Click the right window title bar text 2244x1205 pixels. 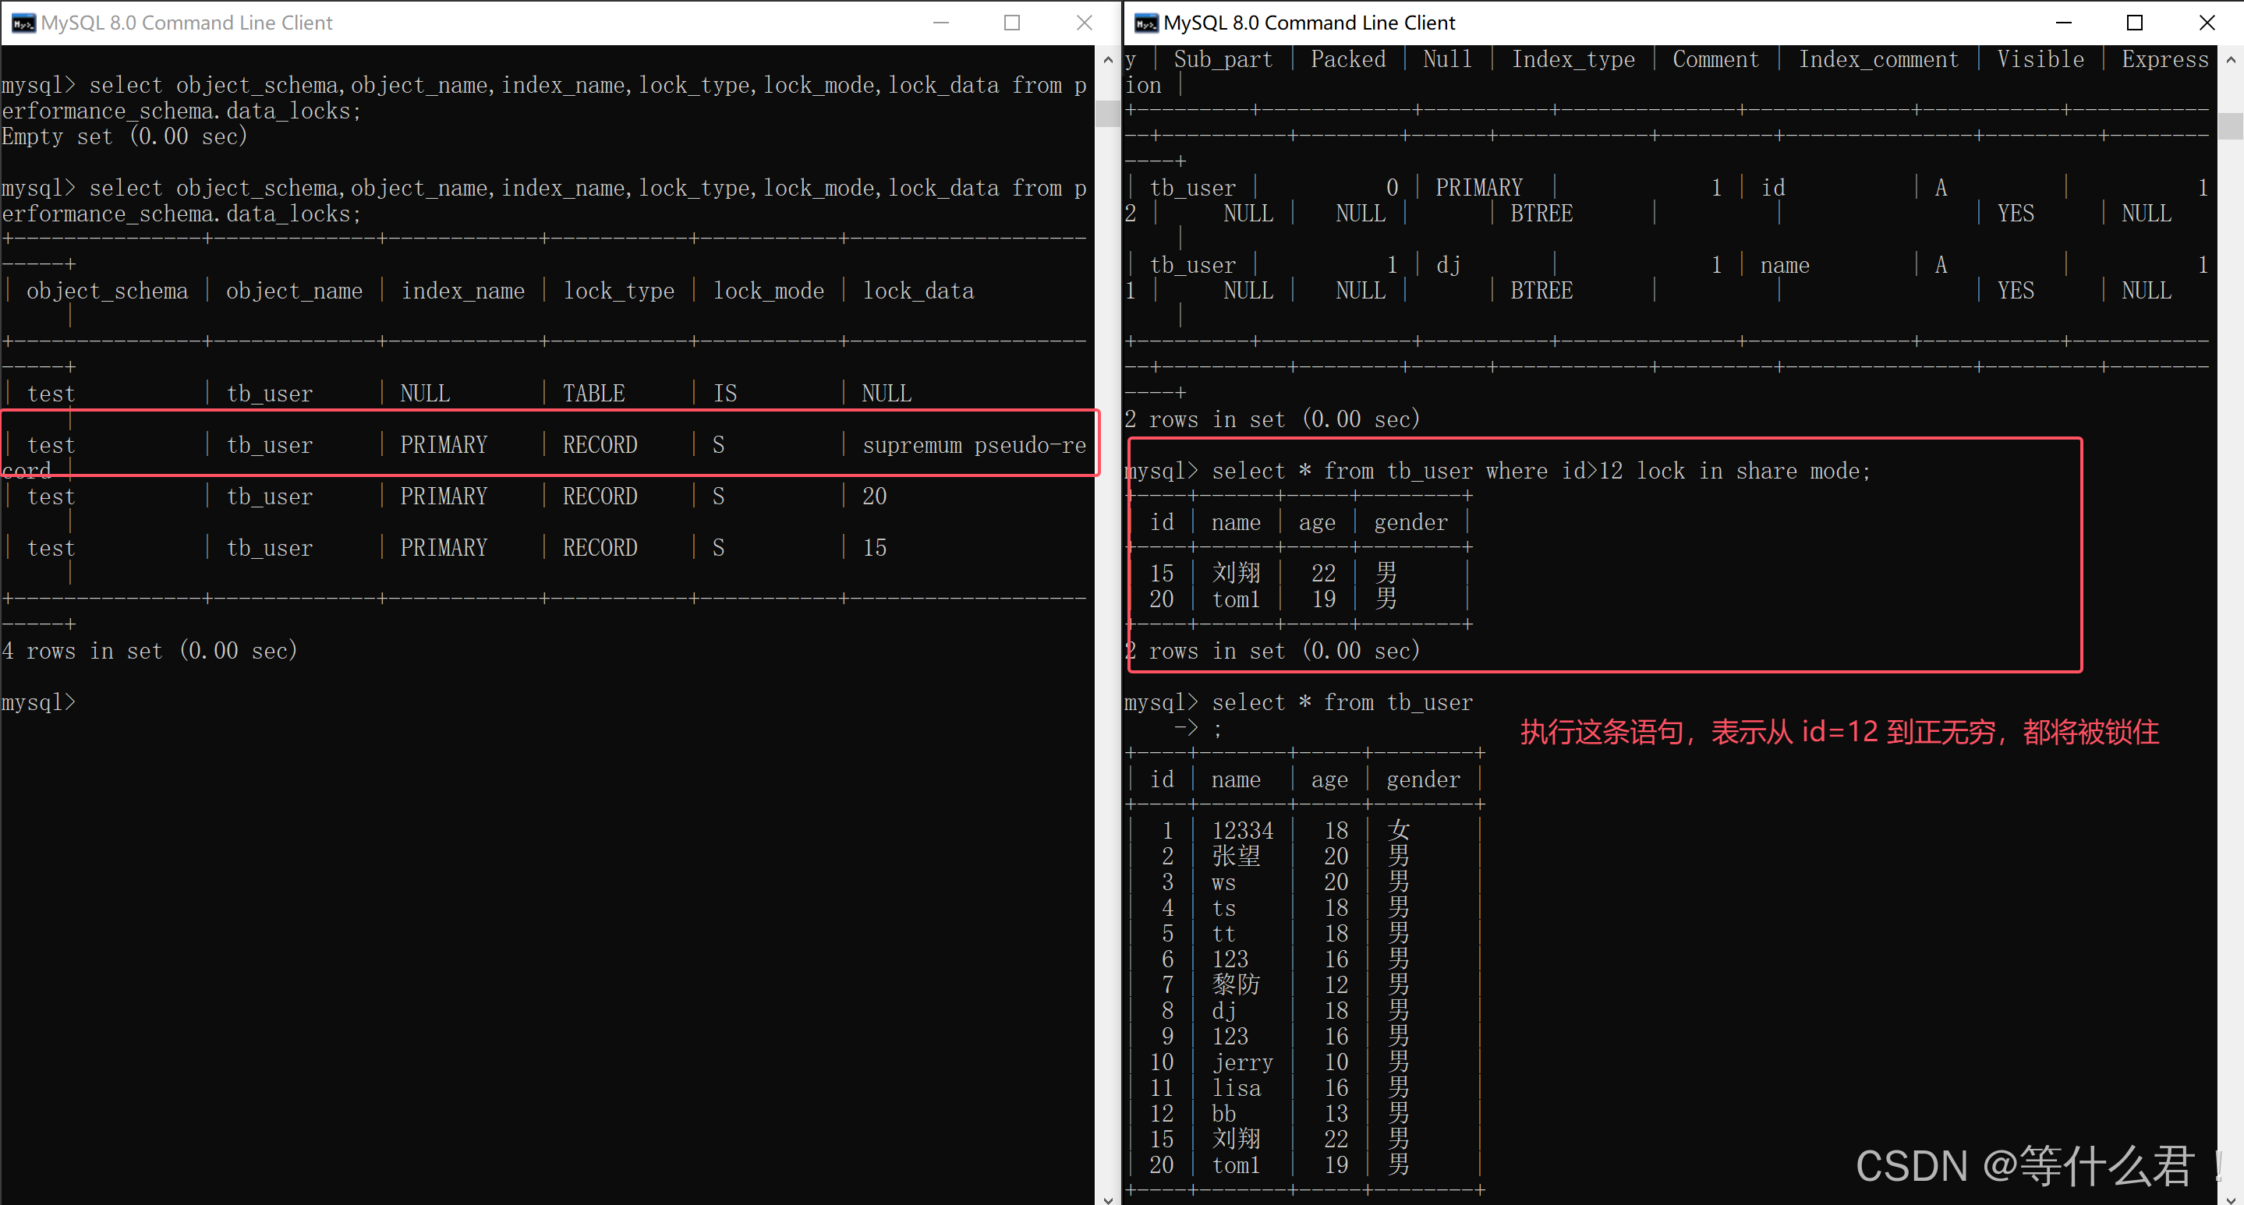click(1308, 23)
